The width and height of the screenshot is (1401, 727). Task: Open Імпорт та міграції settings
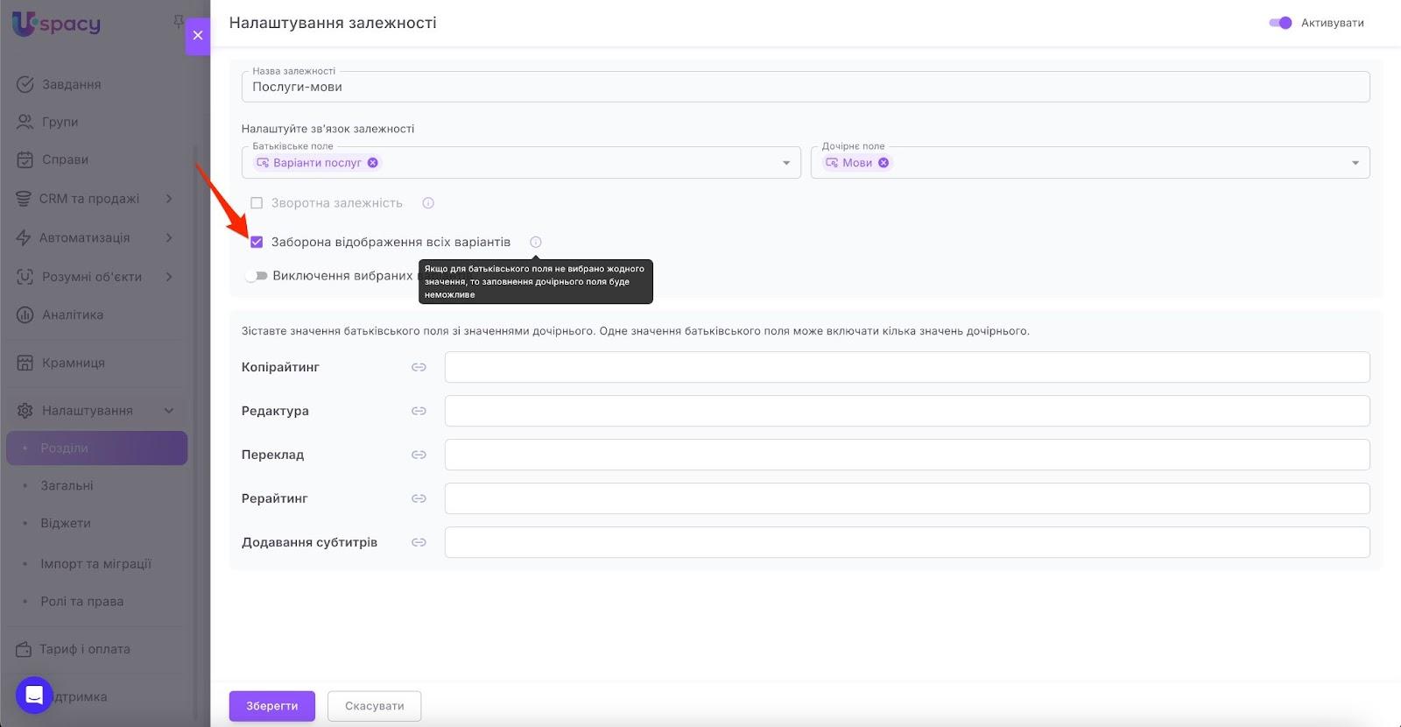96,563
